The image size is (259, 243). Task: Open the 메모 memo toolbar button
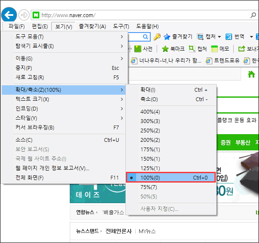(220, 49)
